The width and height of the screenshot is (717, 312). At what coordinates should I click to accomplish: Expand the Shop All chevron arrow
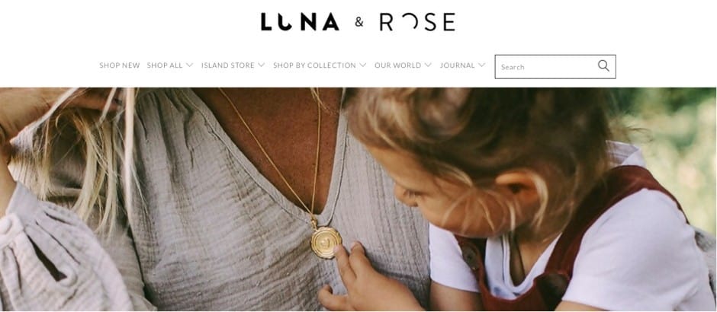(x=189, y=65)
